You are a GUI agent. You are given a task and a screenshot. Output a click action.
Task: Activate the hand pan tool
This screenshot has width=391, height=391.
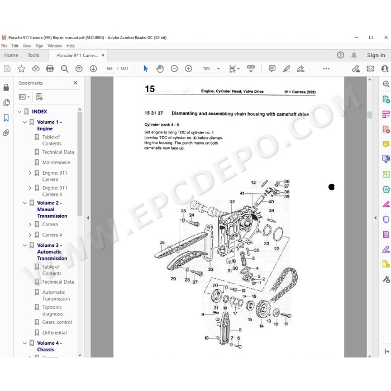click(x=160, y=69)
